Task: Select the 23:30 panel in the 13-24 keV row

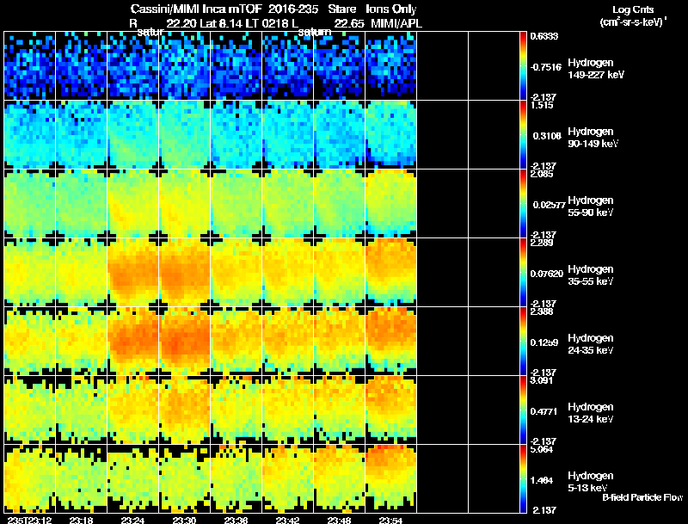Action: [185, 410]
